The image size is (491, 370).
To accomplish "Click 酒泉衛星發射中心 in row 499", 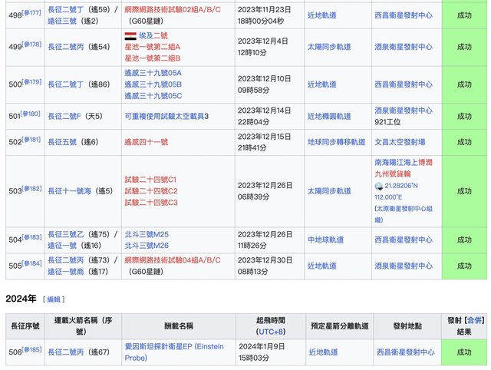I will click(404, 47).
